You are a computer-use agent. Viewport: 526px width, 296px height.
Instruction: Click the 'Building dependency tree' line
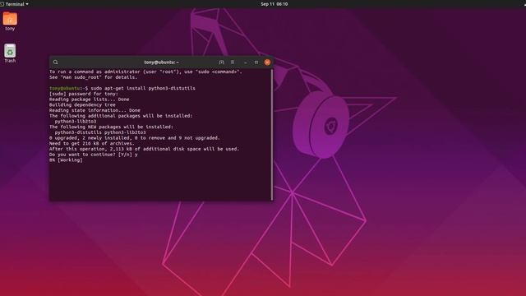[82, 104]
